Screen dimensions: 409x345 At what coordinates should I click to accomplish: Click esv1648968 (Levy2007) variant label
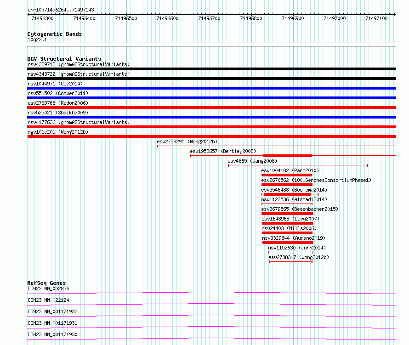[x=290, y=219]
